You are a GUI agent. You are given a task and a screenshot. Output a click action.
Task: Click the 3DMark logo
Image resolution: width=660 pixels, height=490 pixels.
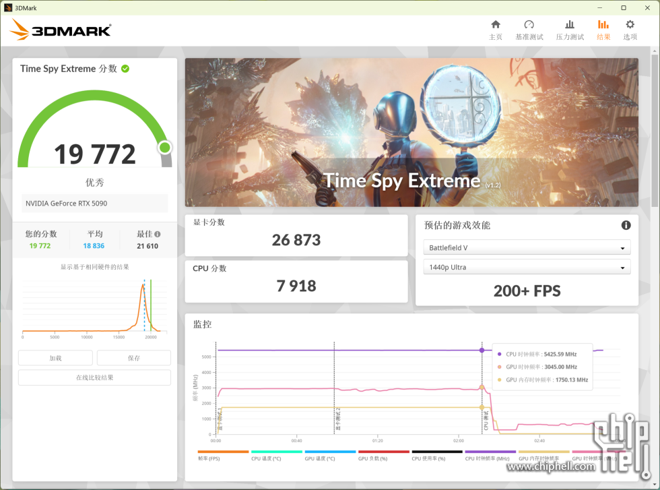(x=60, y=30)
